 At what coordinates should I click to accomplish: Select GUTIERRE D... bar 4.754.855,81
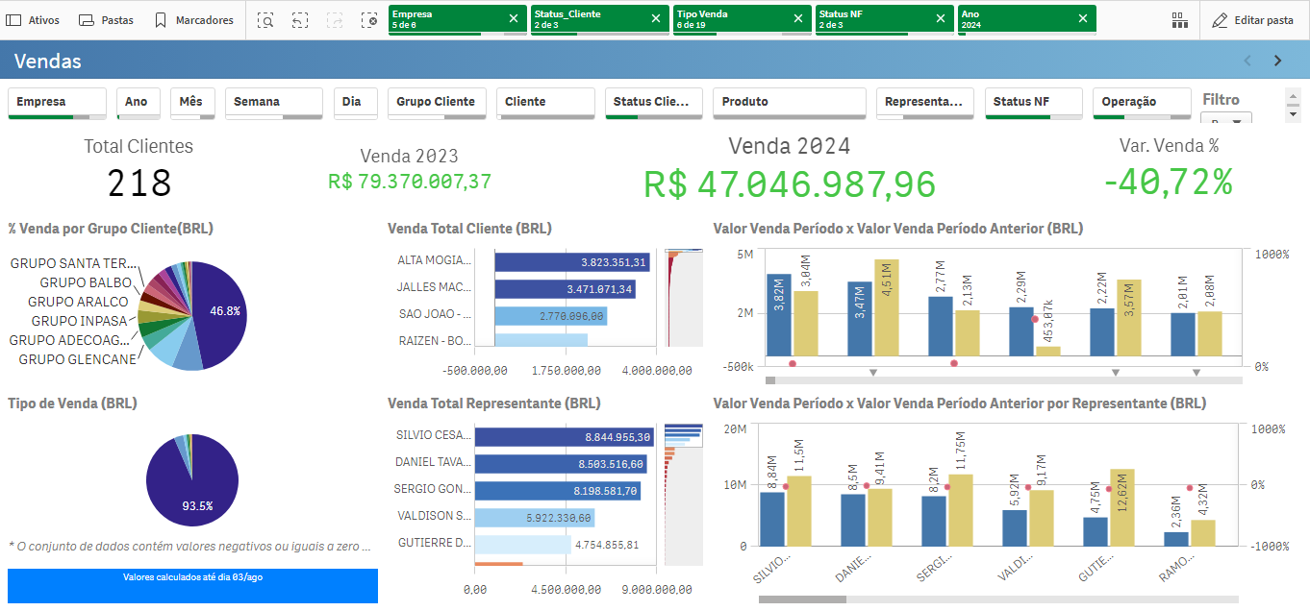(x=522, y=545)
